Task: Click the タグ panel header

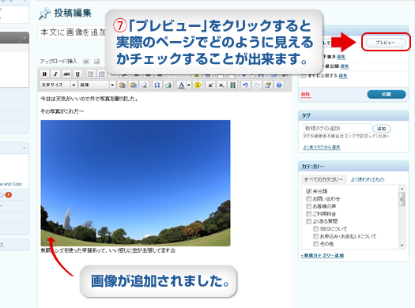Action: 353,115
